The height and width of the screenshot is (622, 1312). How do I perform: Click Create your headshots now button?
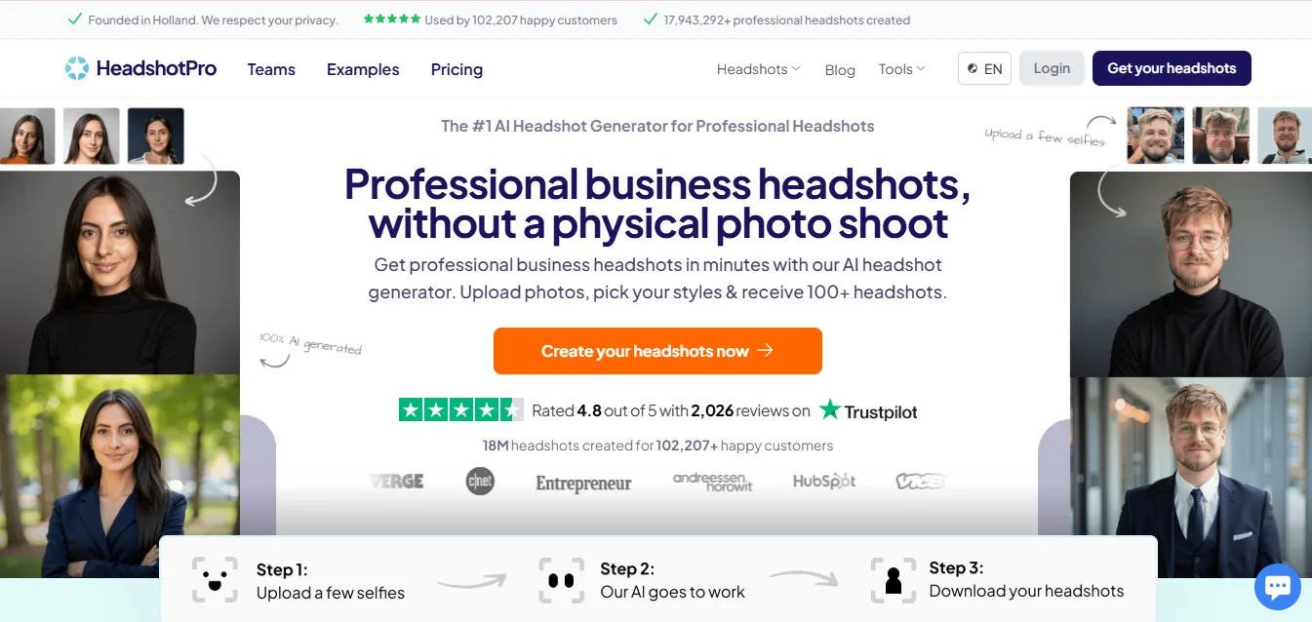click(657, 351)
